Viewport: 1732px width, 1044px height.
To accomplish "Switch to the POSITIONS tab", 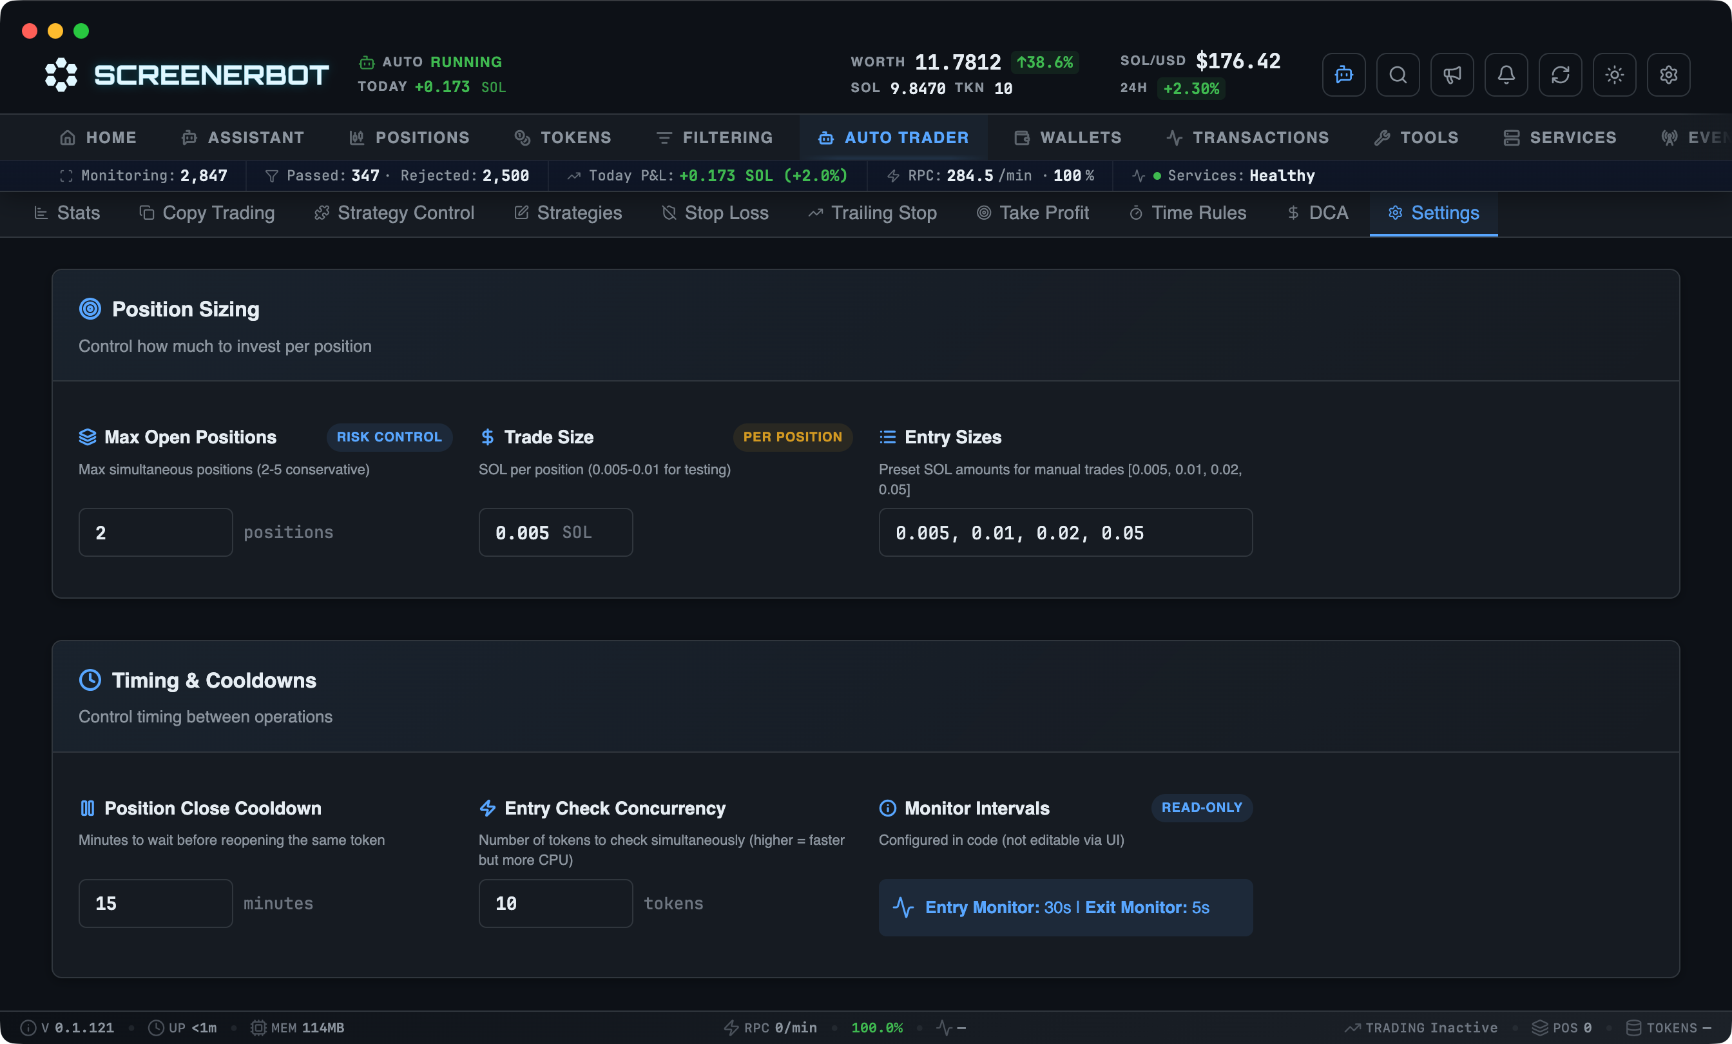I will 409,137.
